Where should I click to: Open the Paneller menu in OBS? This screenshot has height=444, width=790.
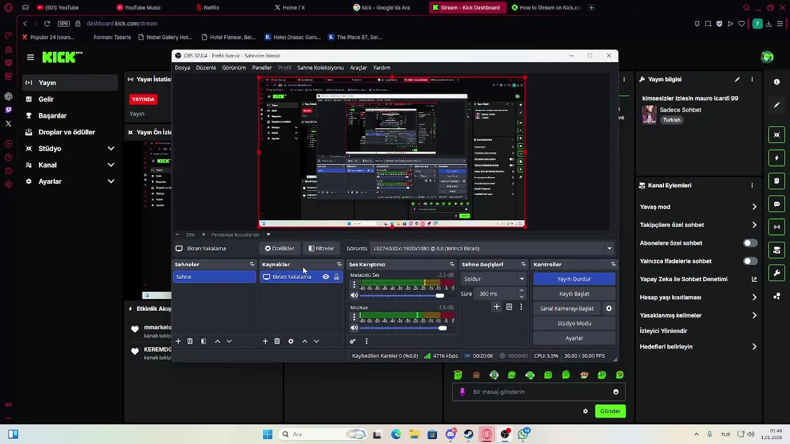(x=262, y=68)
